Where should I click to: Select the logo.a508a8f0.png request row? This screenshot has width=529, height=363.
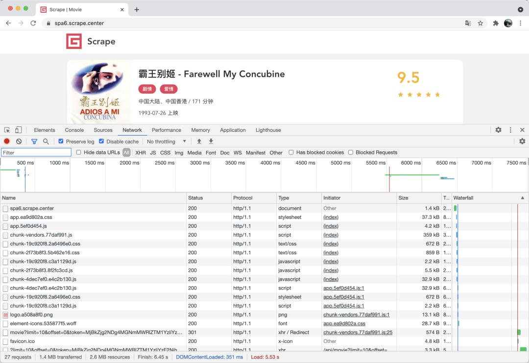click(31, 315)
